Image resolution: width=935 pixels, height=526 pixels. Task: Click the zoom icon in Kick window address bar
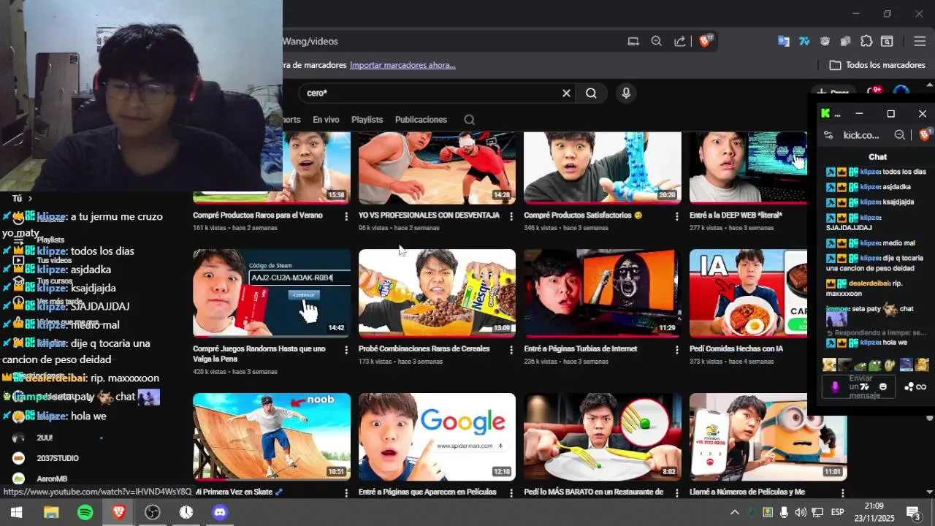(x=900, y=135)
